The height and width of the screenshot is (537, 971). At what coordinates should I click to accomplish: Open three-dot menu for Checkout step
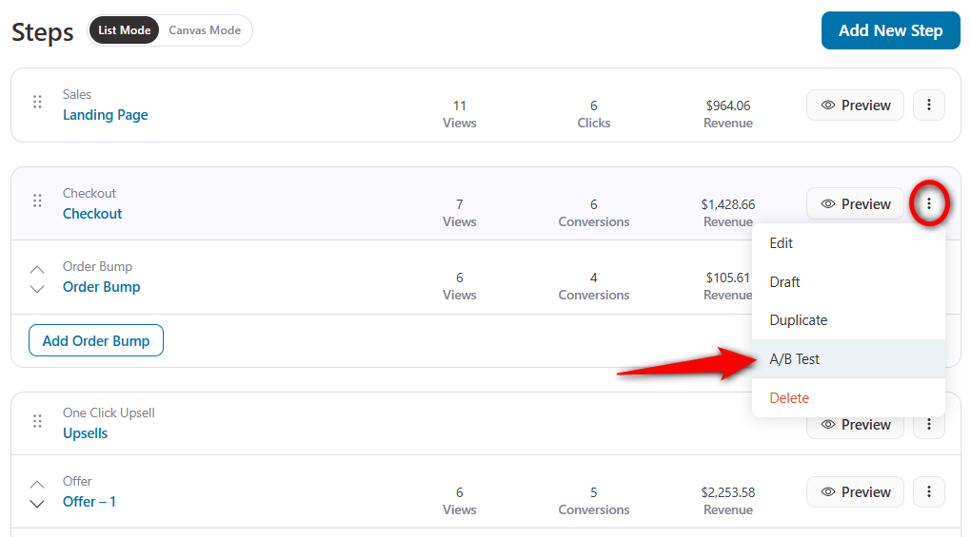pyautogui.click(x=928, y=203)
